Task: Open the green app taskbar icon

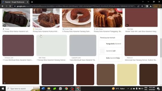Action: coord(55,89)
